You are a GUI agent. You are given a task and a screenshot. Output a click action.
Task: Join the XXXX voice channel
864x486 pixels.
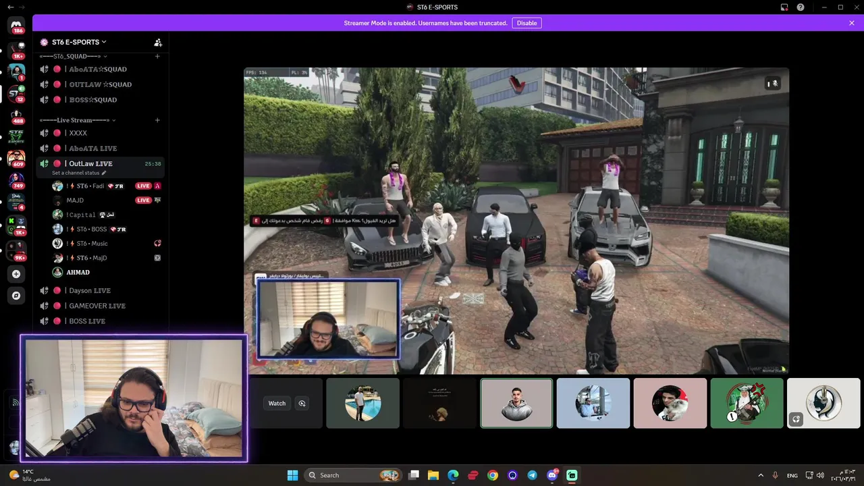tap(100, 133)
